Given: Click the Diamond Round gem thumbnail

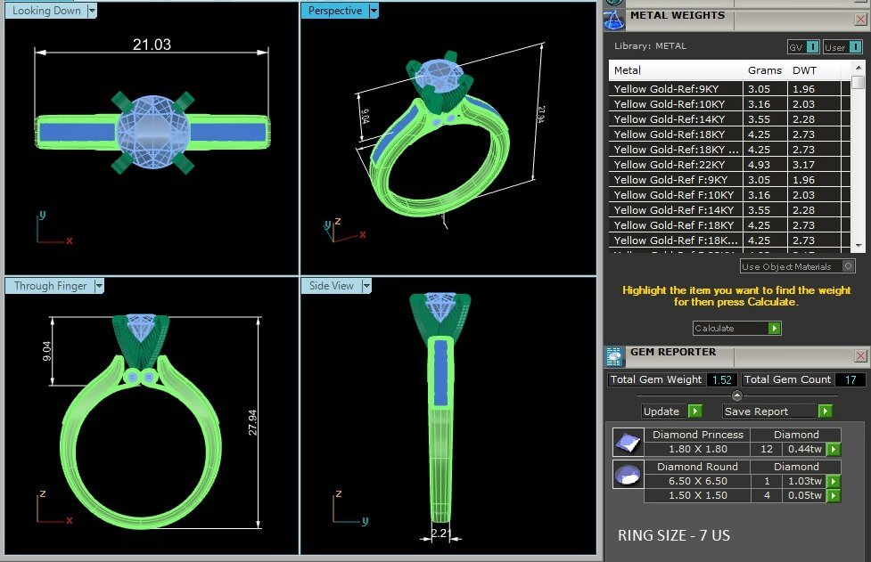Looking at the screenshot, I should [626, 475].
